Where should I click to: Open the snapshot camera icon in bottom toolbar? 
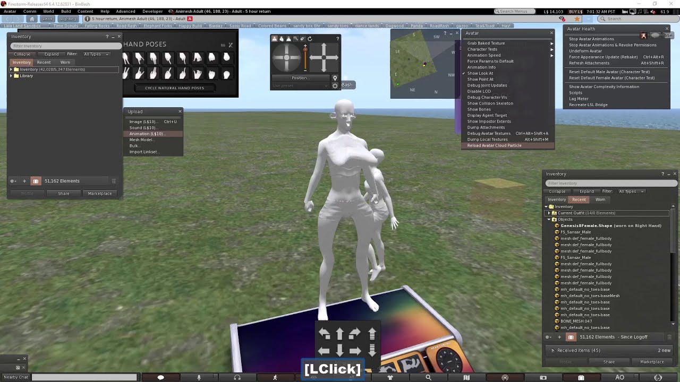tap(543, 377)
